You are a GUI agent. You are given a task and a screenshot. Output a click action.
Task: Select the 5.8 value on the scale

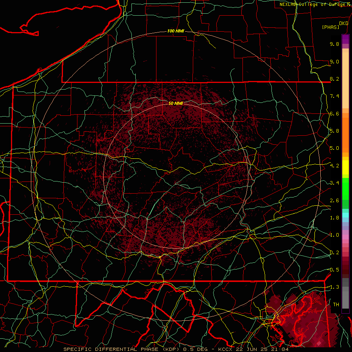pyautogui.click(x=334, y=131)
